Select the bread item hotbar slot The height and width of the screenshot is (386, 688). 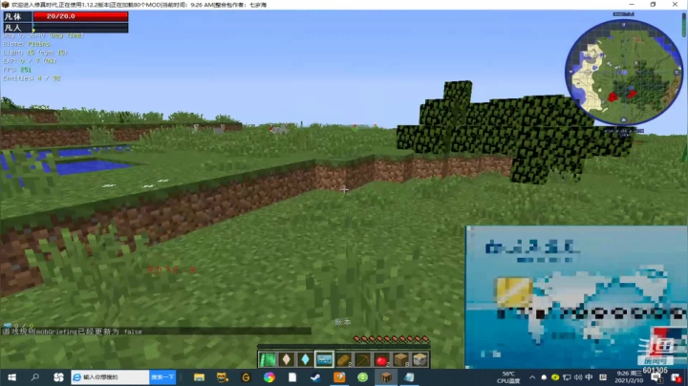pyautogui.click(x=344, y=359)
